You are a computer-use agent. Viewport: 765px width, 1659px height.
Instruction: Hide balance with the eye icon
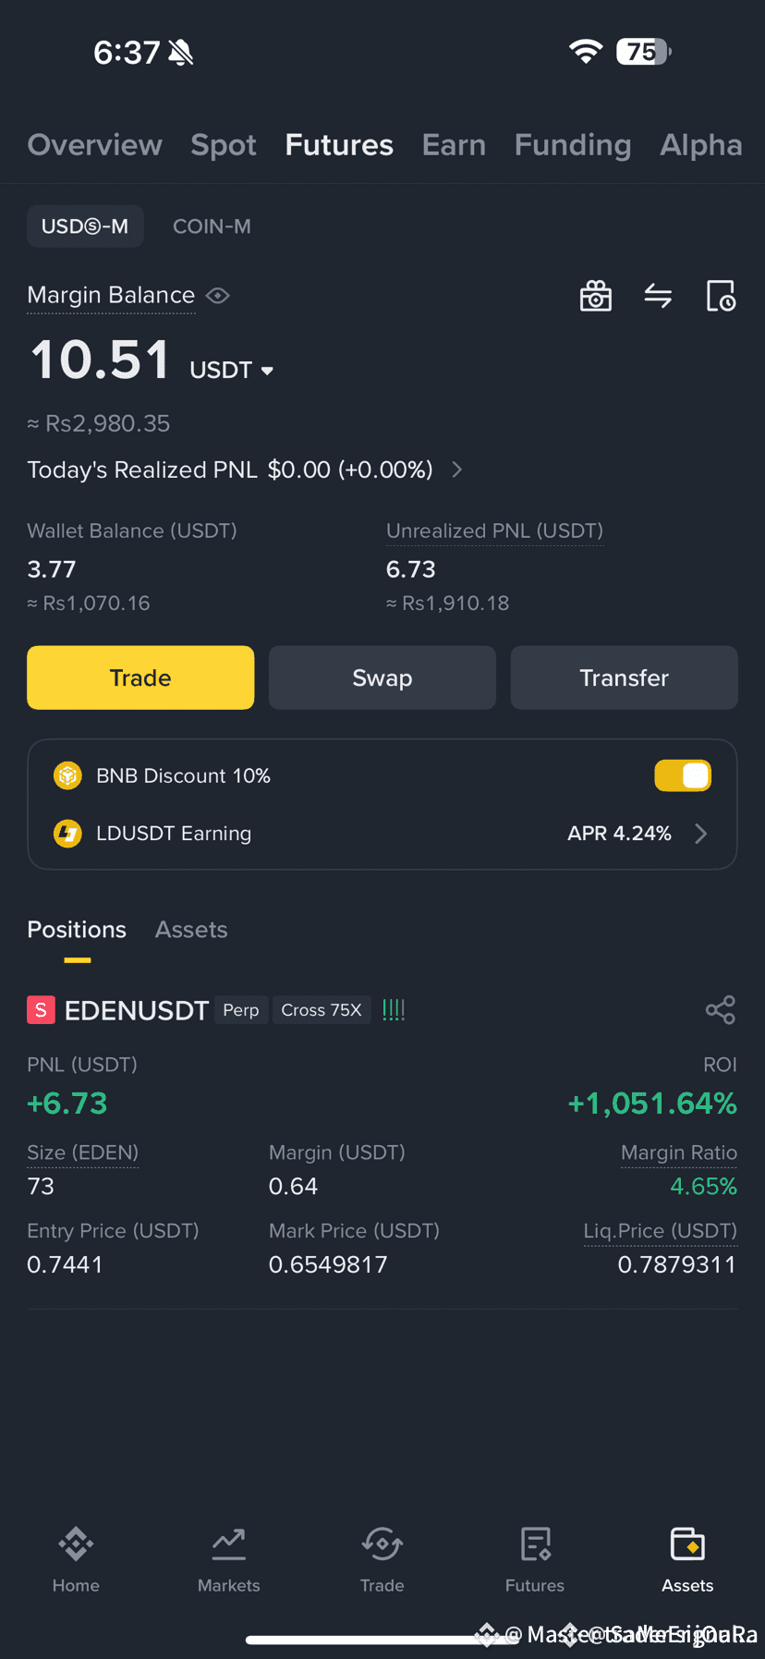point(218,296)
